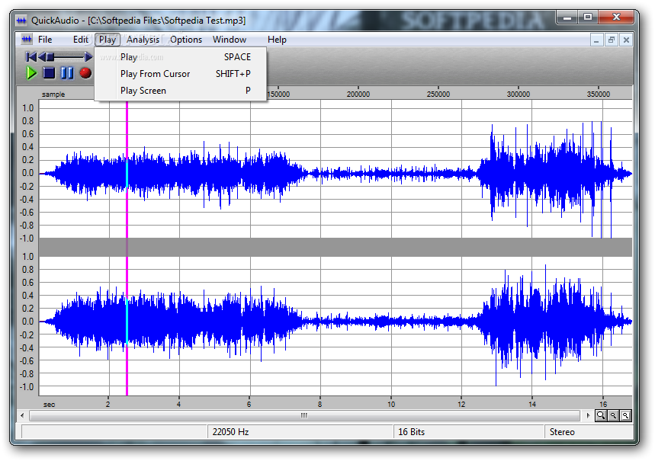Choose Play from the open Play menu

point(129,57)
